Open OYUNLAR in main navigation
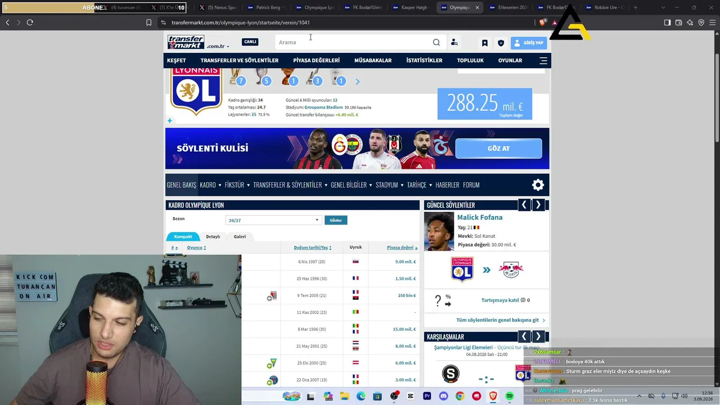 coord(510,60)
